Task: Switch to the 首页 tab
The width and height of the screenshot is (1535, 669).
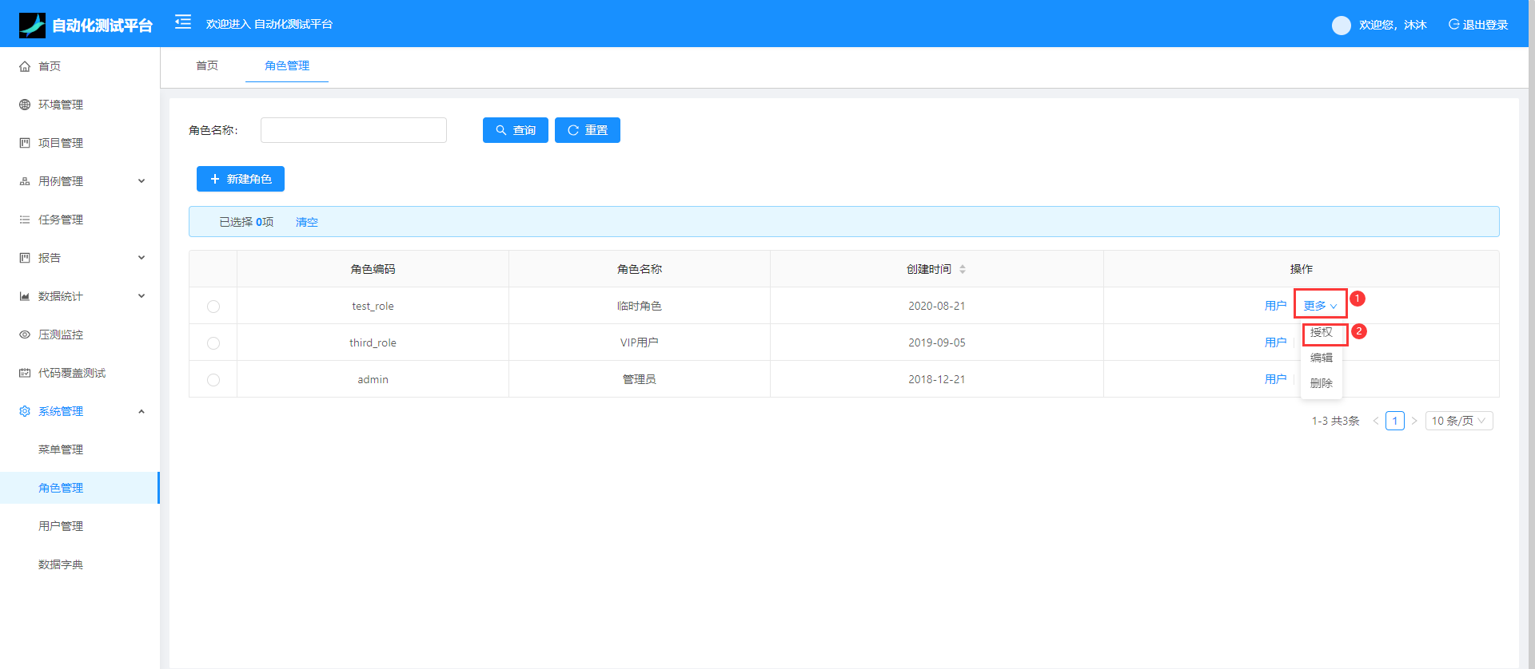Action: (x=207, y=65)
